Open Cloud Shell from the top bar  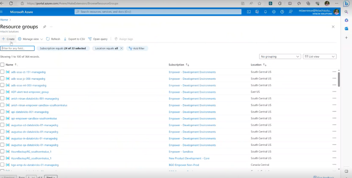[249, 12]
